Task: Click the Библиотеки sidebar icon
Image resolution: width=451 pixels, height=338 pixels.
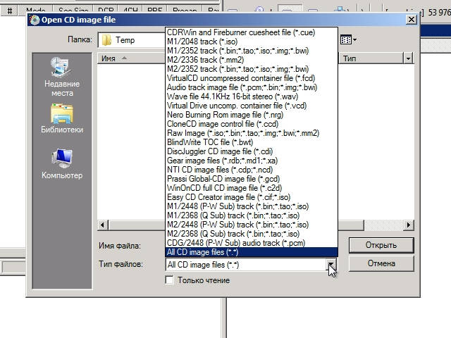Action: [x=62, y=120]
